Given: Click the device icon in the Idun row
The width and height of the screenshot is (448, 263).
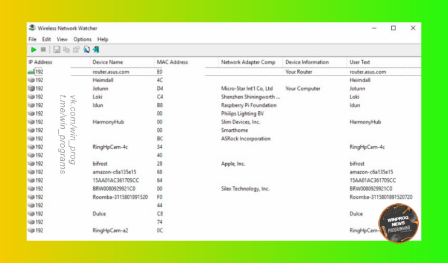Looking at the screenshot, I should tap(31, 105).
